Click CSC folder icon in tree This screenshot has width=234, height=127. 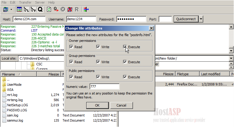click(32, 64)
